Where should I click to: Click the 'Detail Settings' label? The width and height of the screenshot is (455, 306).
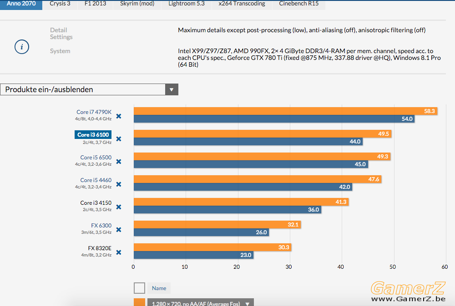[61, 34]
